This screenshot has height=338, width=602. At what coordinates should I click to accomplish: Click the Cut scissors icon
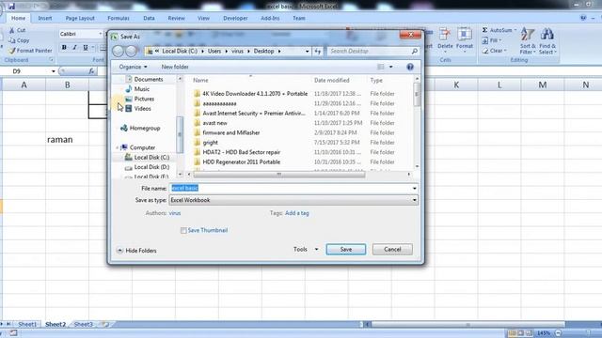tap(11, 30)
